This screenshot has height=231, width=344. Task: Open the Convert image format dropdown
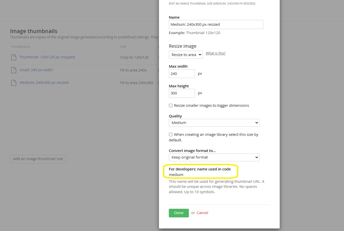click(x=214, y=157)
